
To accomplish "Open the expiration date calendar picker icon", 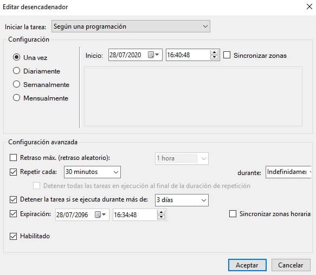I will [100, 214].
